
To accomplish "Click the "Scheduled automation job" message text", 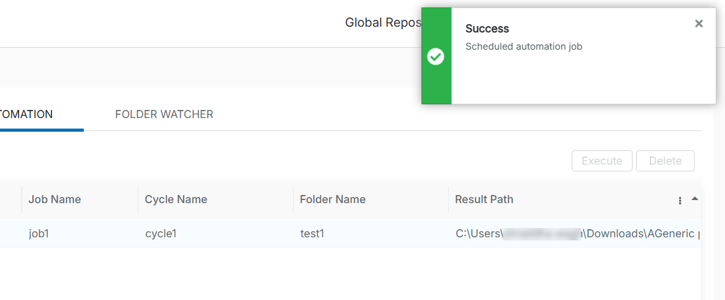I will point(523,46).
